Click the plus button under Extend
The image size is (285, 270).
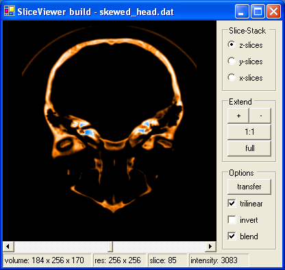238,116
